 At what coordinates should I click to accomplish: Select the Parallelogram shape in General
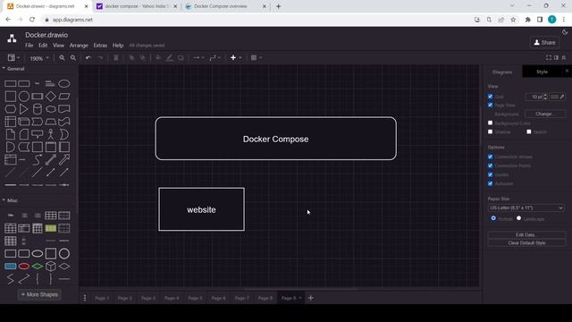(64, 97)
